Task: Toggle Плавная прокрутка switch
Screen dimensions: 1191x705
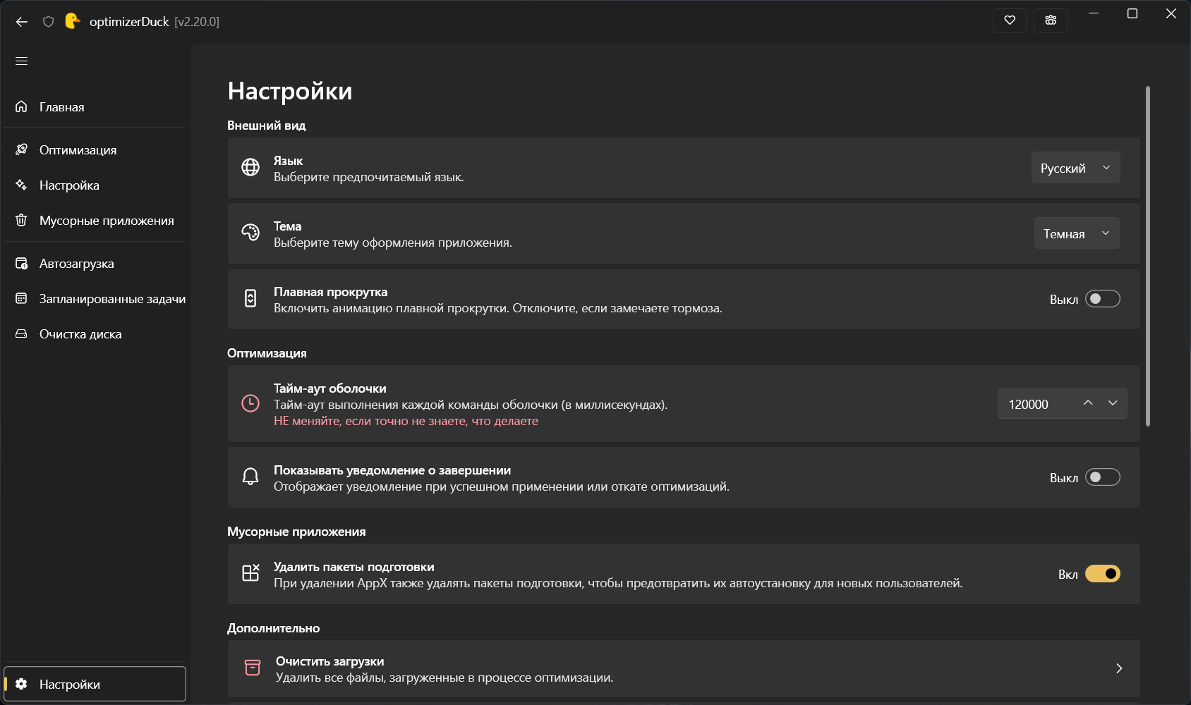Action: click(1103, 299)
